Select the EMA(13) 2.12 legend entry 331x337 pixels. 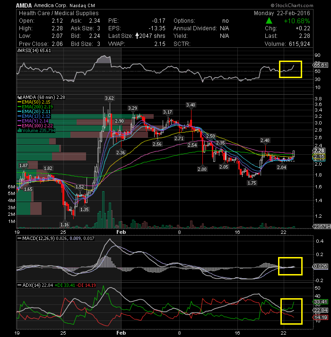click(x=34, y=116)
